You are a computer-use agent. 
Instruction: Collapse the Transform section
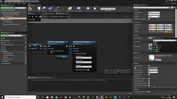tap(134, 23)
